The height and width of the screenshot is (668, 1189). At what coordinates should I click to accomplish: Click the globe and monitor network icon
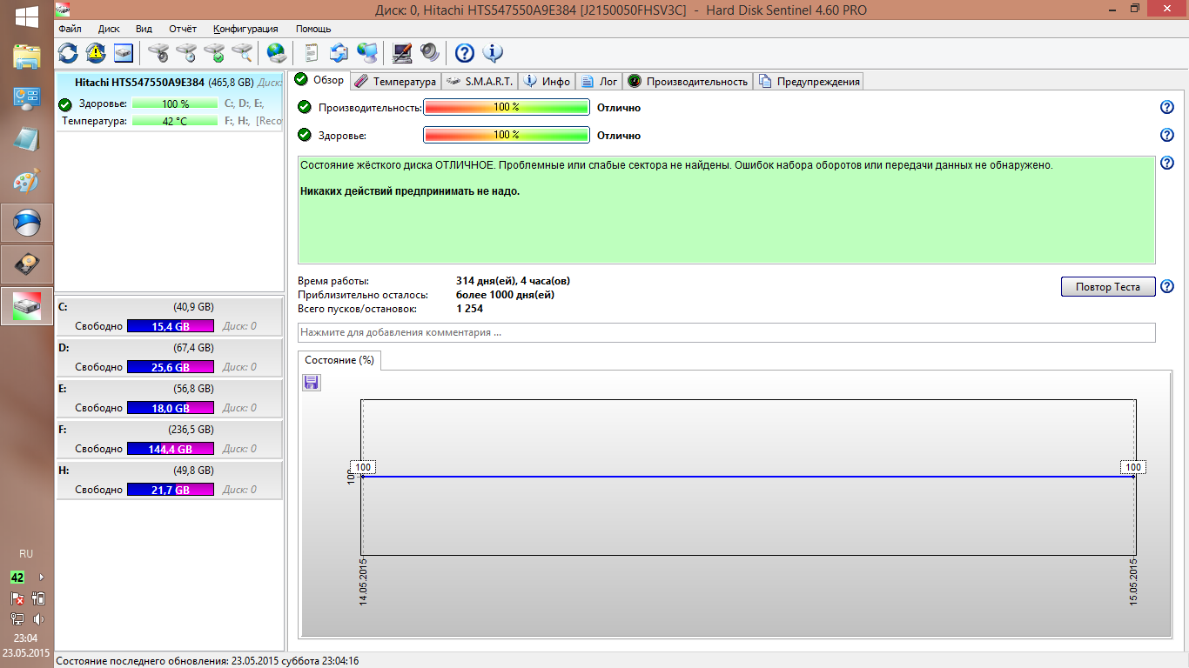(367, 53)
